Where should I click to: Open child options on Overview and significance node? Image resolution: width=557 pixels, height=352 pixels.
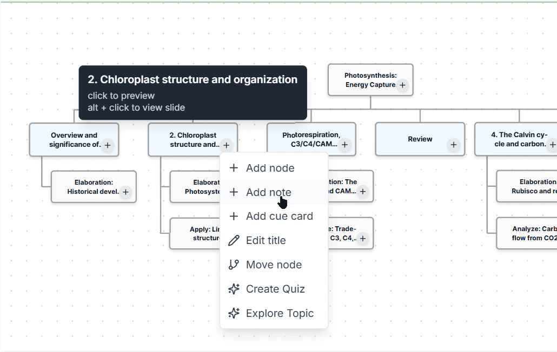point(108,145)
